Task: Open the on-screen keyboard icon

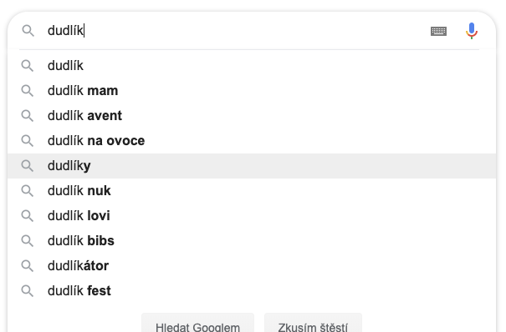Action: tap(438, 31)
